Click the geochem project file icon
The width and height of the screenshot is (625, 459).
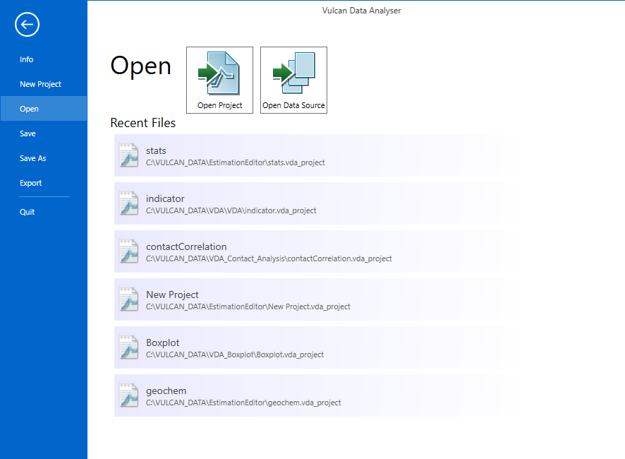tap(129, 395)
